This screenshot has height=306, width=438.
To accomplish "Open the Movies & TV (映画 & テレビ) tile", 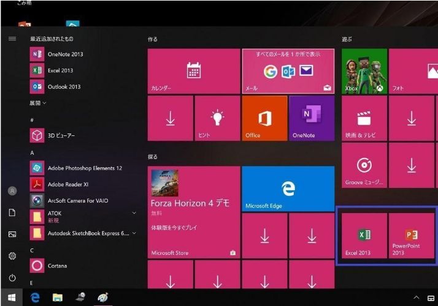I will (364, 118).
